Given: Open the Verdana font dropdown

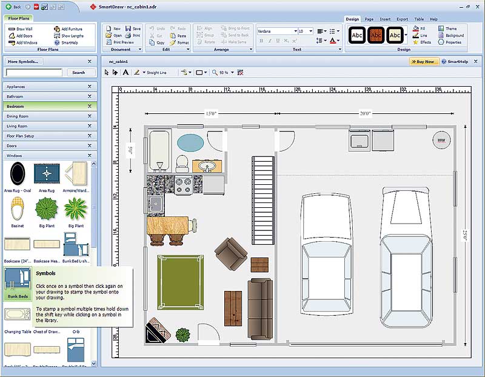Looking at the screenshot, I should 295,32.
